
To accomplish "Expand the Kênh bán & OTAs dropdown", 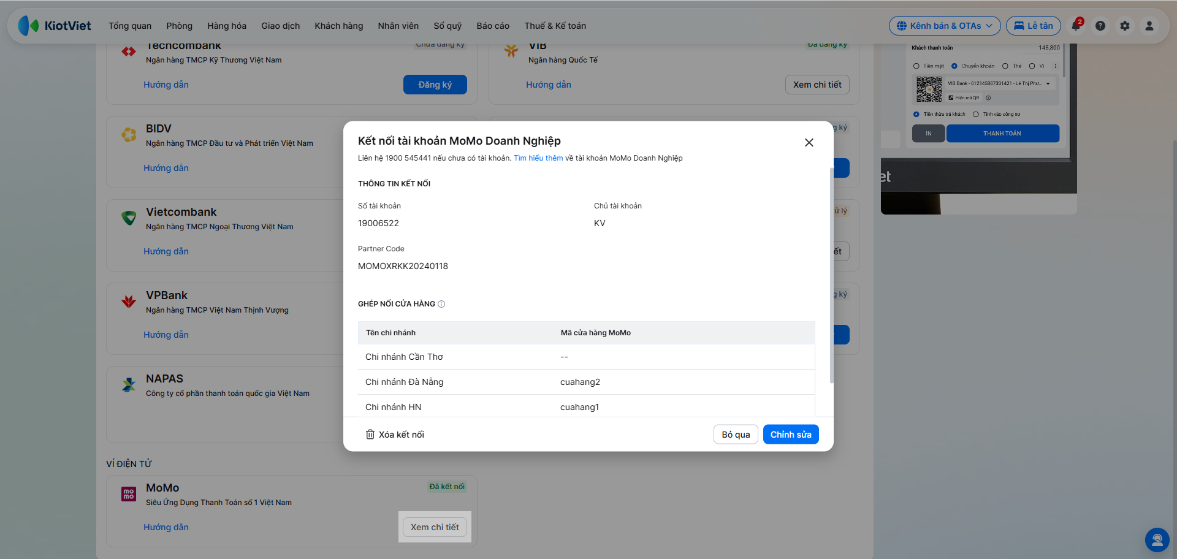I will point(945,26).
